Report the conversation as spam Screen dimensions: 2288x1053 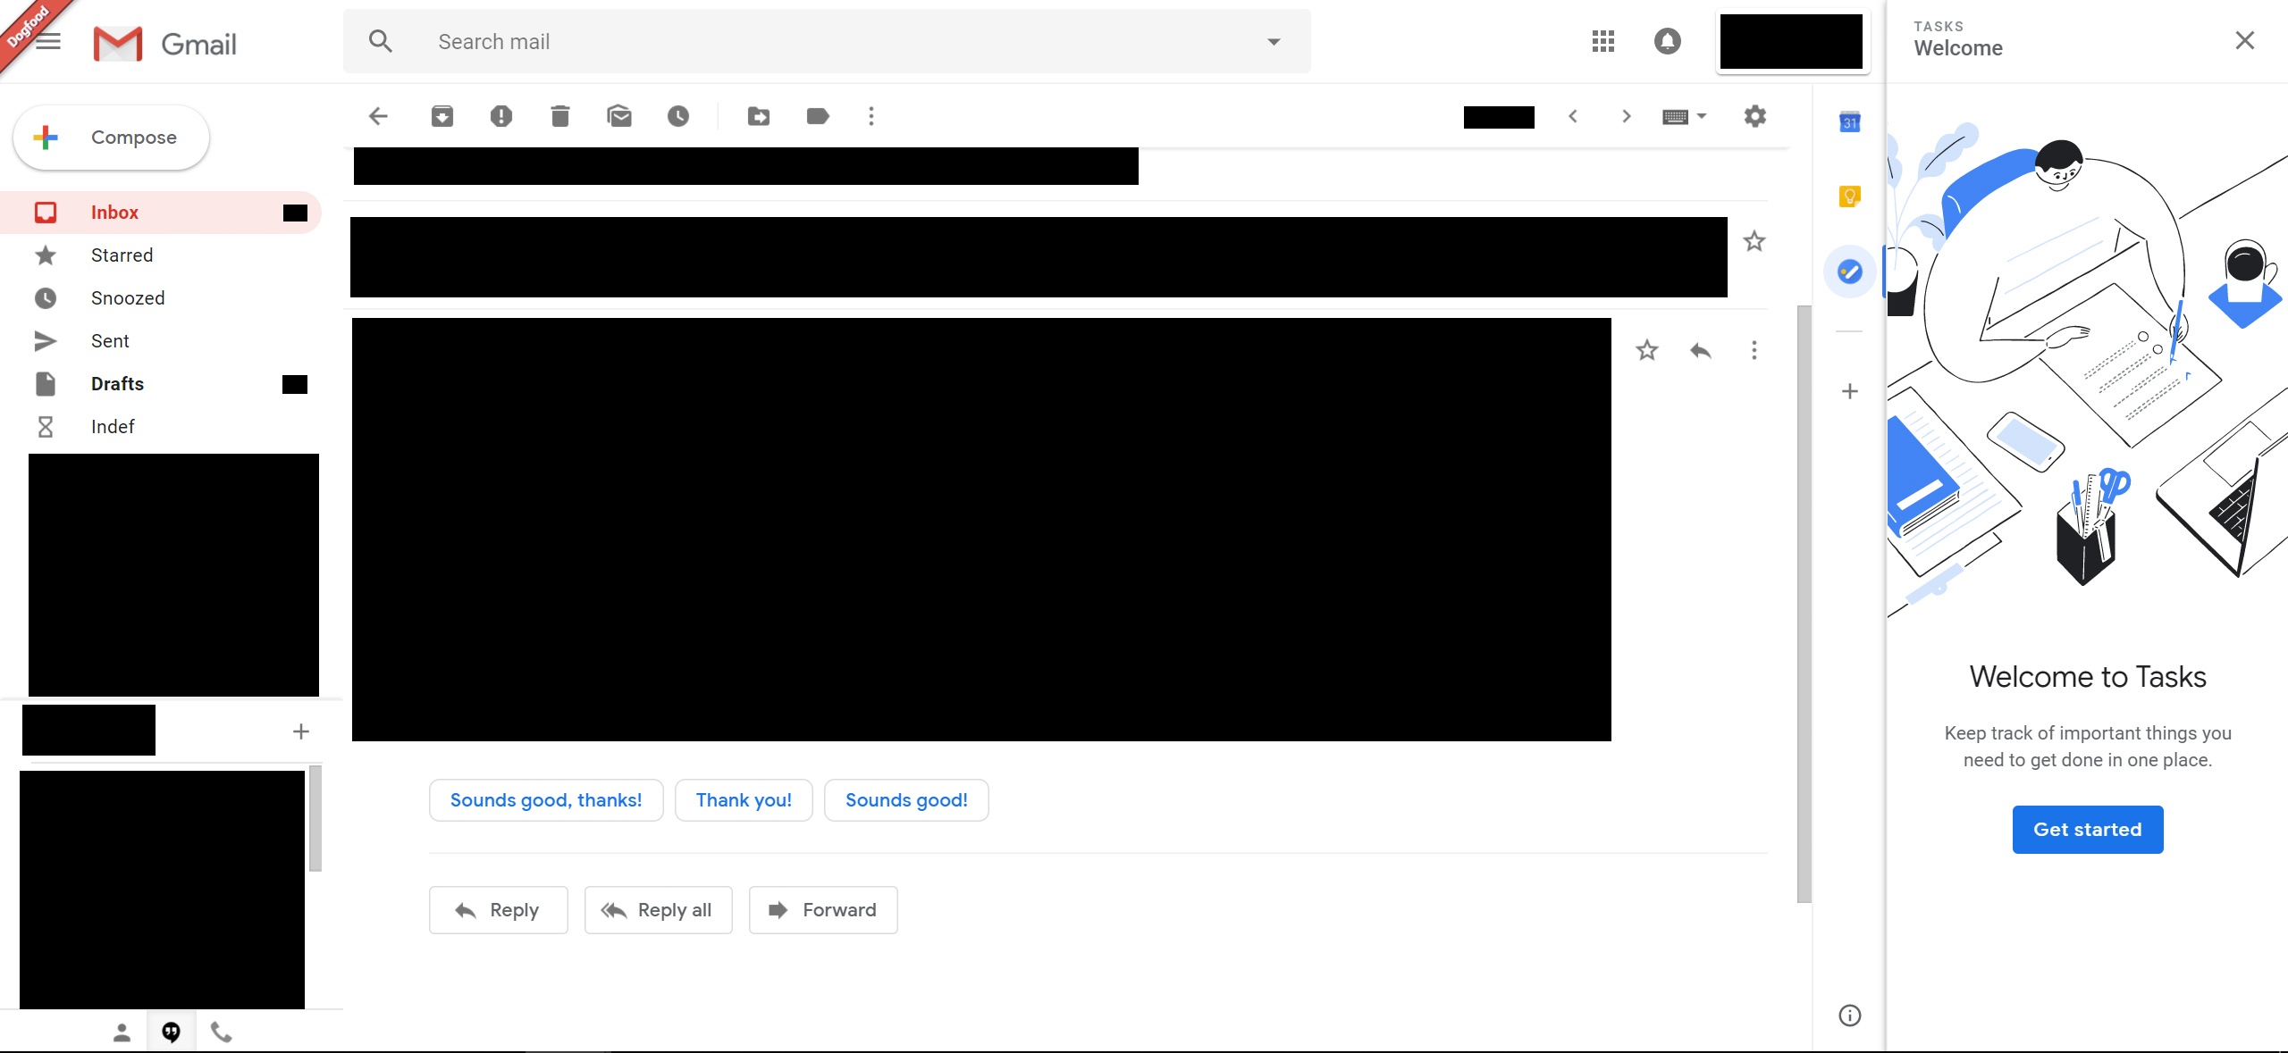pos(501,116)
